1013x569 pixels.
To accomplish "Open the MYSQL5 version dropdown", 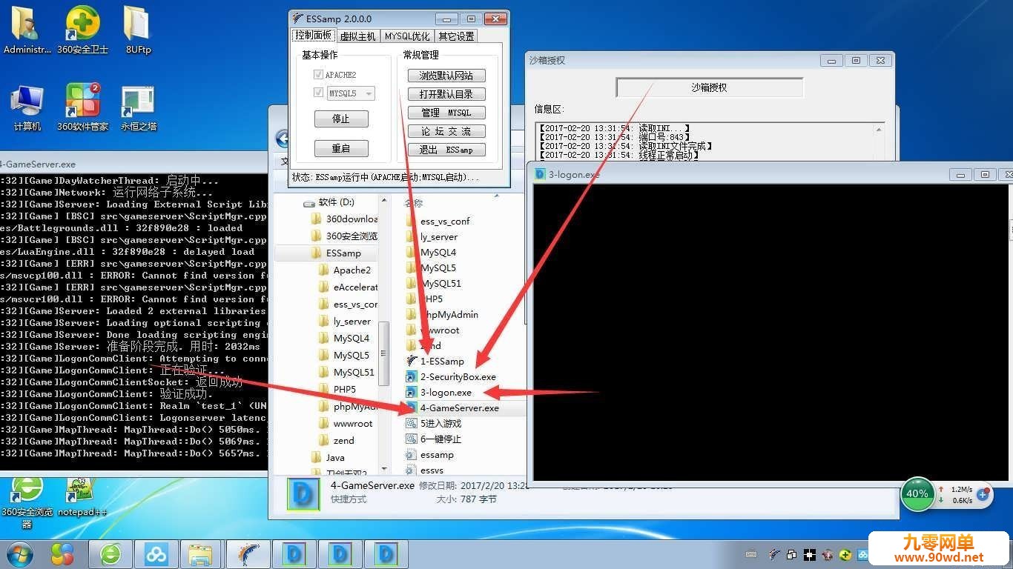I will (351, 93).
